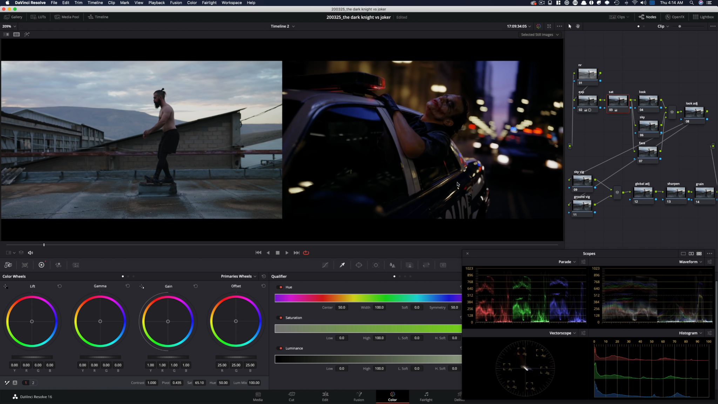This screenshot has width=718, height=404.
Task: Show the OpenFX panel
Action: tap(675, 17)
